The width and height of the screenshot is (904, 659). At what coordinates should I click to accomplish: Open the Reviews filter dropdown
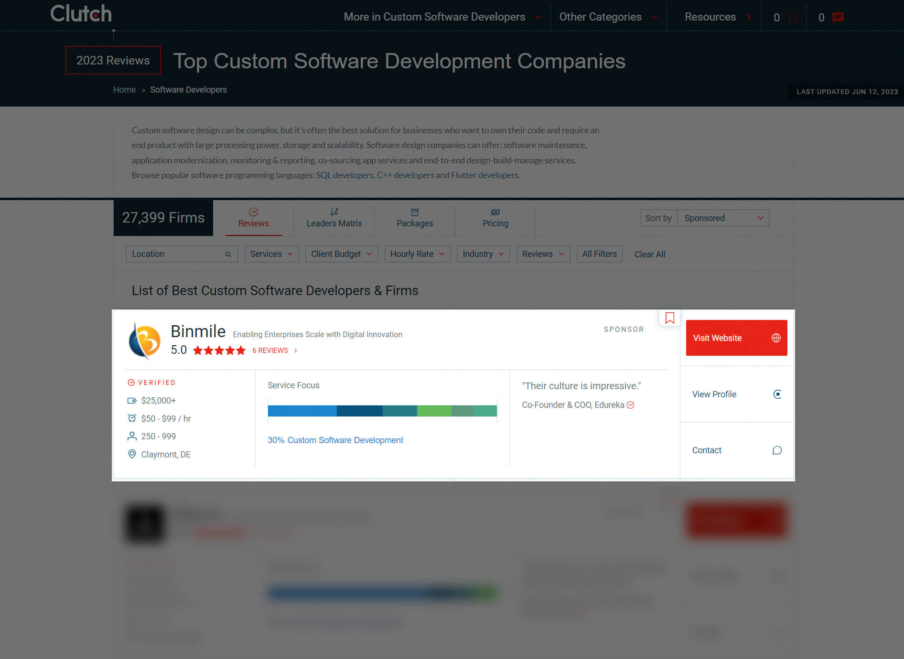543,254
